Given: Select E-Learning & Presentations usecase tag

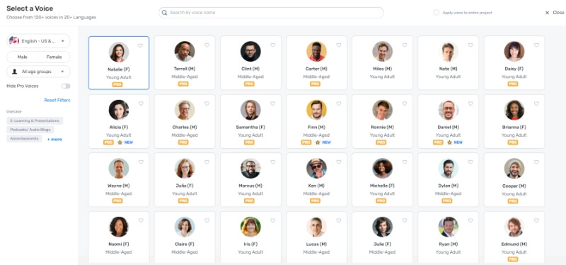Looking at the screenshot, I should click(x=35, y=120).
